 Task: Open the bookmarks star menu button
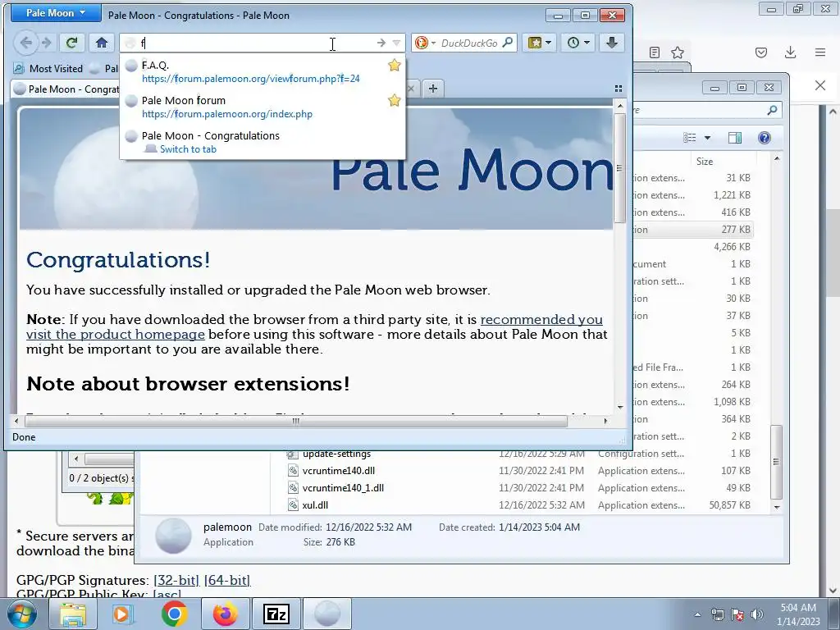coord(540,43)
